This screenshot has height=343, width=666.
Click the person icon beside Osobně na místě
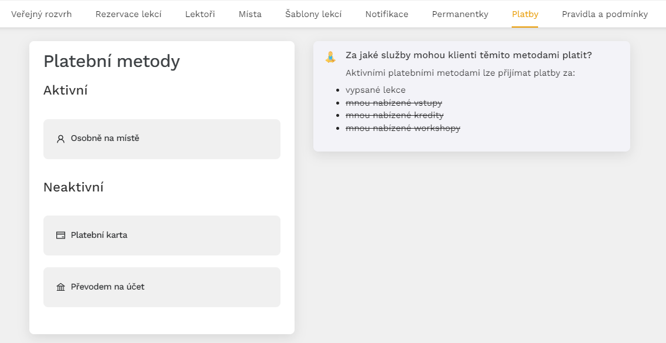[x=61, y=139]
